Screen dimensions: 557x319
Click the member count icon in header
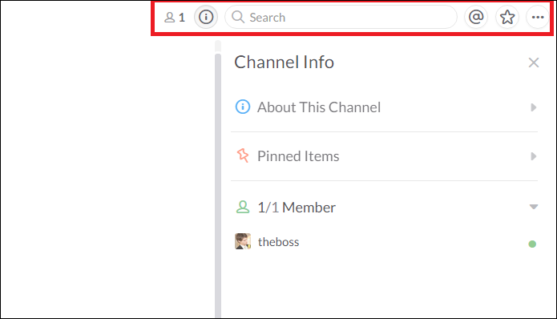coord(175,17)
